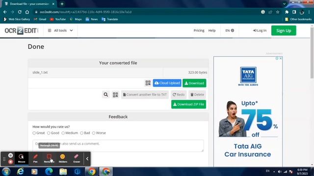314x176 pixels.
Task: Open the browser side panel icon
Action: [294, 12]
